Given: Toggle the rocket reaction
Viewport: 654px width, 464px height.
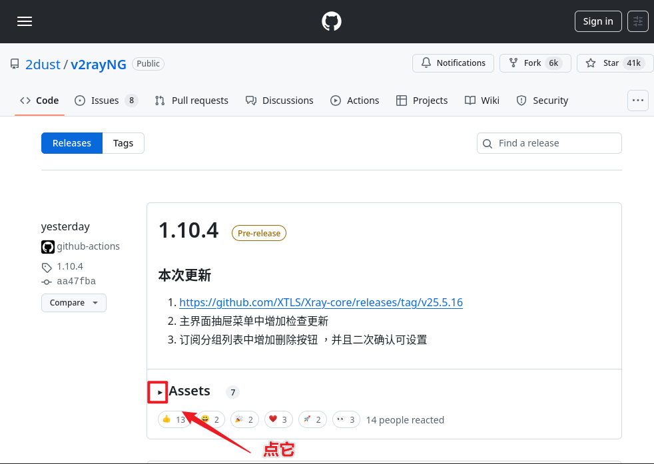Looking at the screenshot, I should pyautogui.click(x=312, y=420).
